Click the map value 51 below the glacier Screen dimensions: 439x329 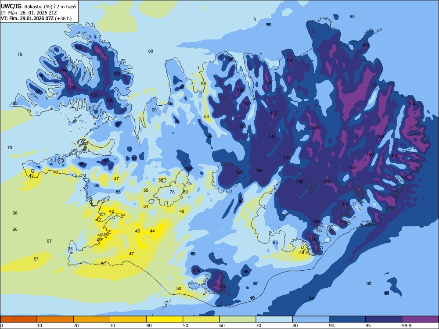coord(146,207)
